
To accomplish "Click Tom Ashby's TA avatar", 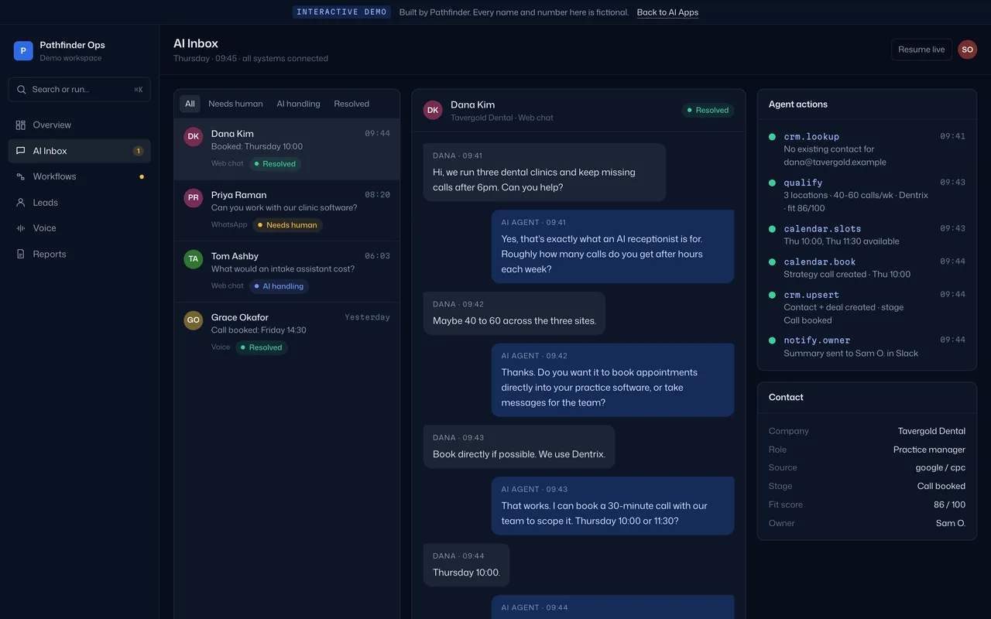I will point(194,258).
